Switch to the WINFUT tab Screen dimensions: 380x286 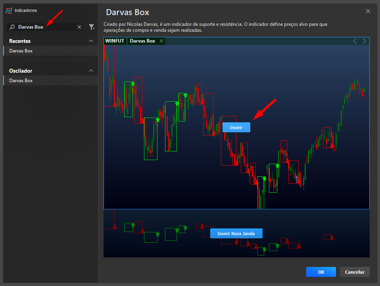115,41
